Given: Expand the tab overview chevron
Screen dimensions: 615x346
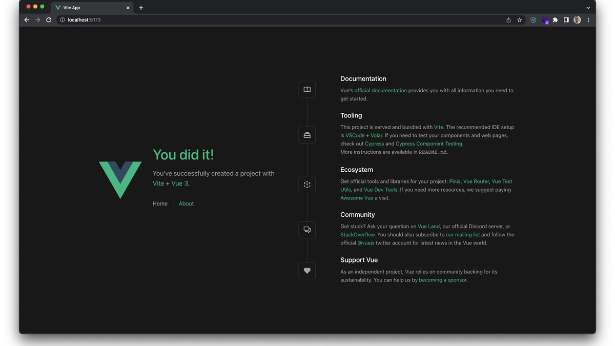Looking at the screenshot, I should point(588,7).
